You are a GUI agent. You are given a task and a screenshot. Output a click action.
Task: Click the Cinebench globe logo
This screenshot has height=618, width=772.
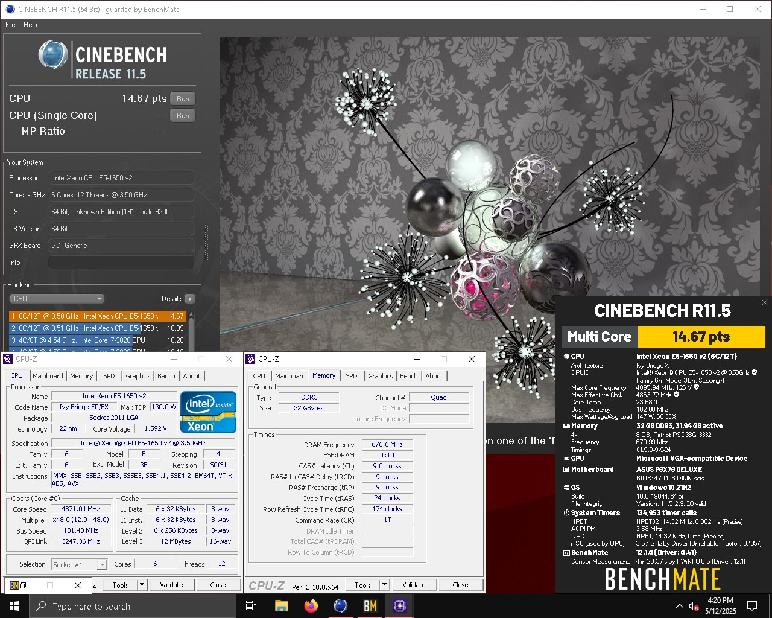click(x=53, y=54)
